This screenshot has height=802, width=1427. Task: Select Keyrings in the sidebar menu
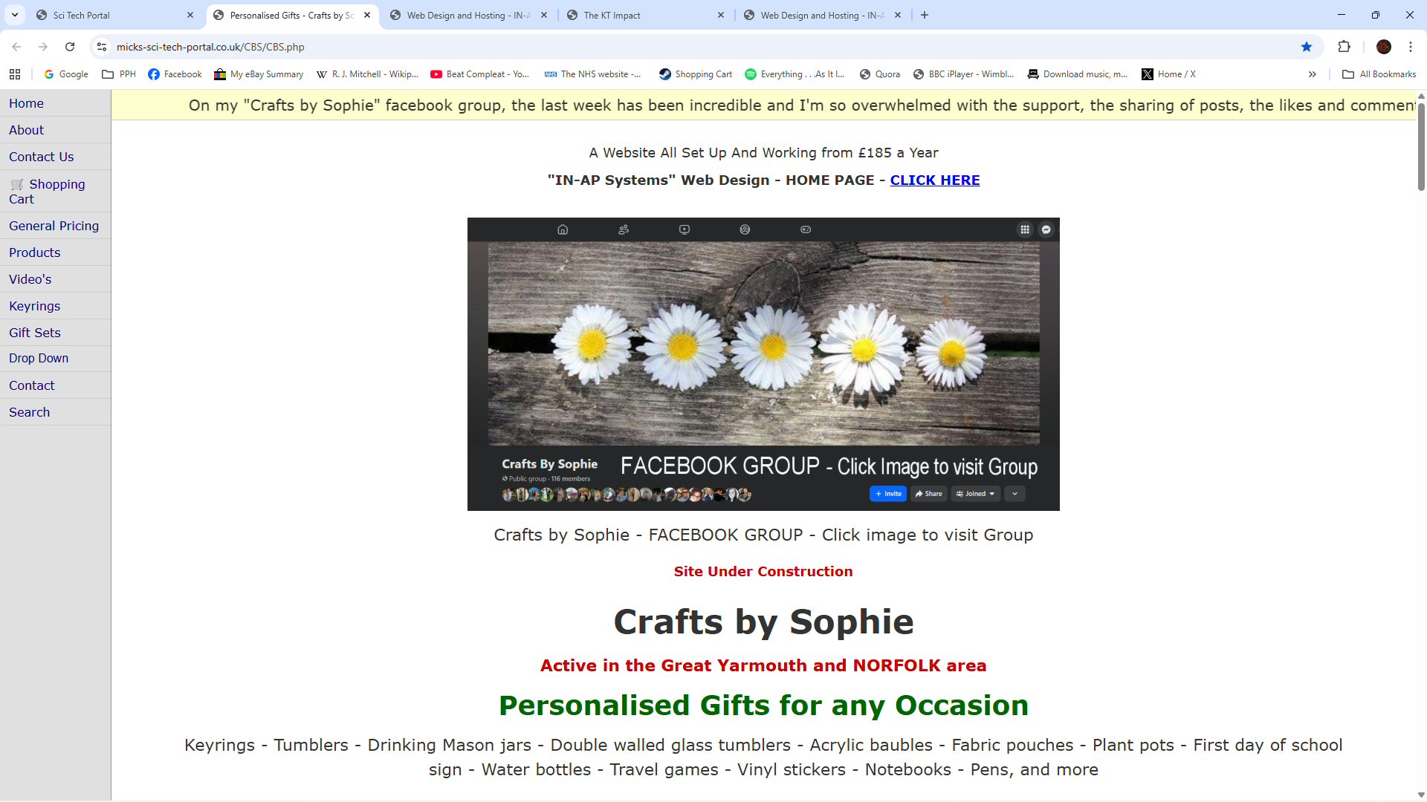click(x=34, y=306)
